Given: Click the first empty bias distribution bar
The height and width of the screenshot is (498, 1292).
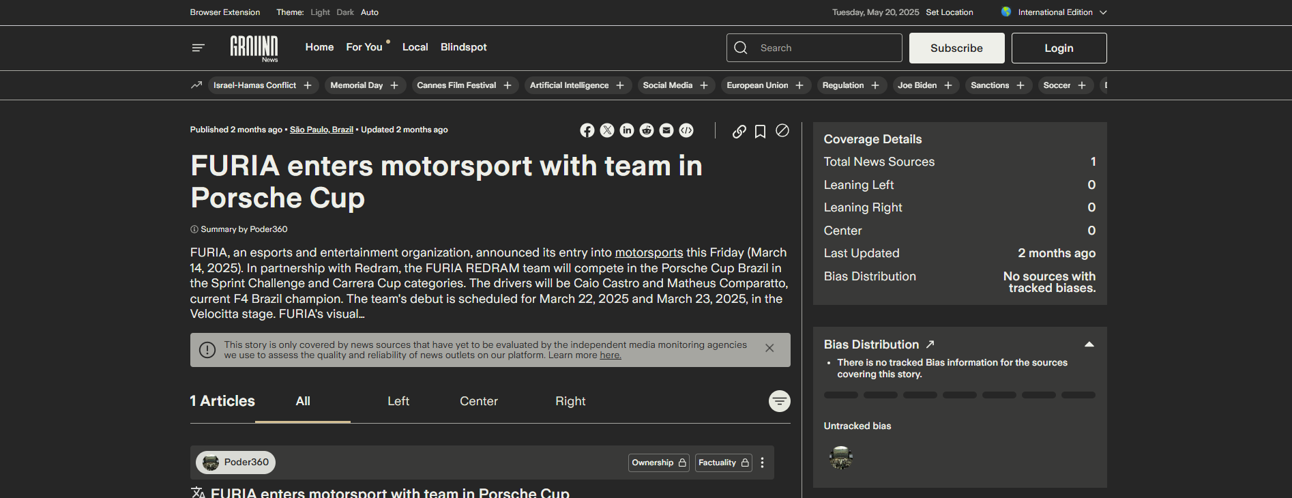Looking at the screenshot, I should coord(841,395).
